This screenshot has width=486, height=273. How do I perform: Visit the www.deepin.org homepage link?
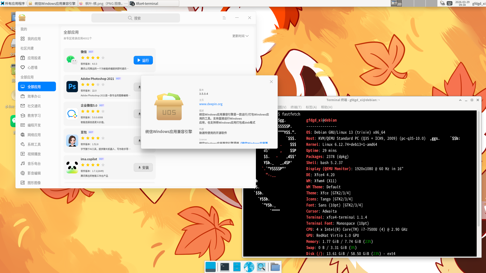pyautogui.click(x=211, y=104)
